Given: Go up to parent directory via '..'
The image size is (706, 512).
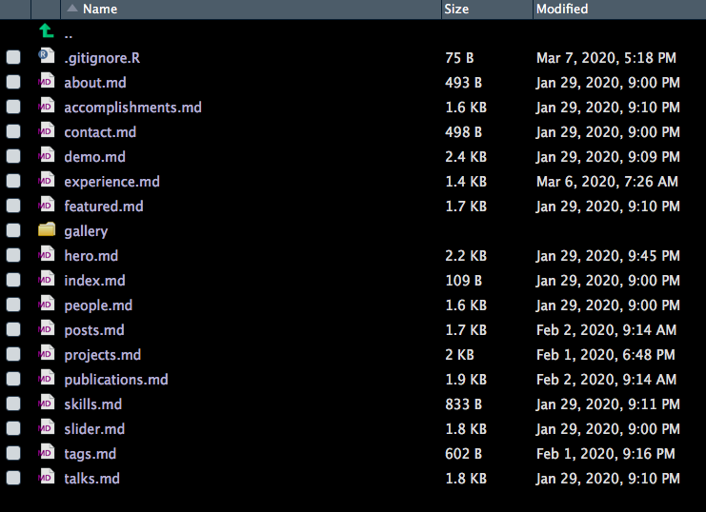Looking at the screenshot, I should point(69,33).
